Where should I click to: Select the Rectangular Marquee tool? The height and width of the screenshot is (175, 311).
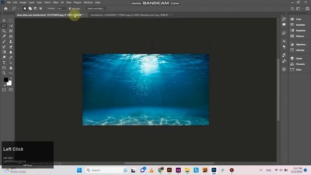[x=11, y=20]
